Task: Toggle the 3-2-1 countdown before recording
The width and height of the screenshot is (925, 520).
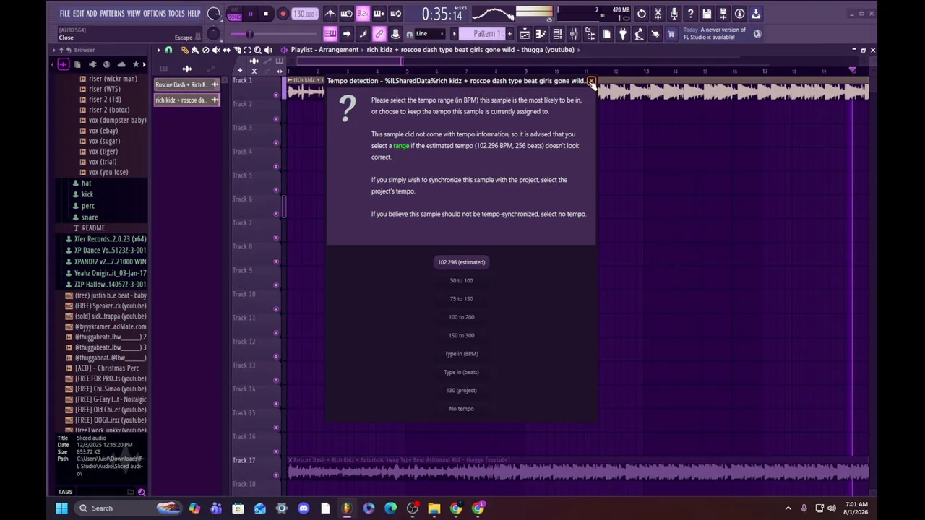Action: click(x=363, y=14)
